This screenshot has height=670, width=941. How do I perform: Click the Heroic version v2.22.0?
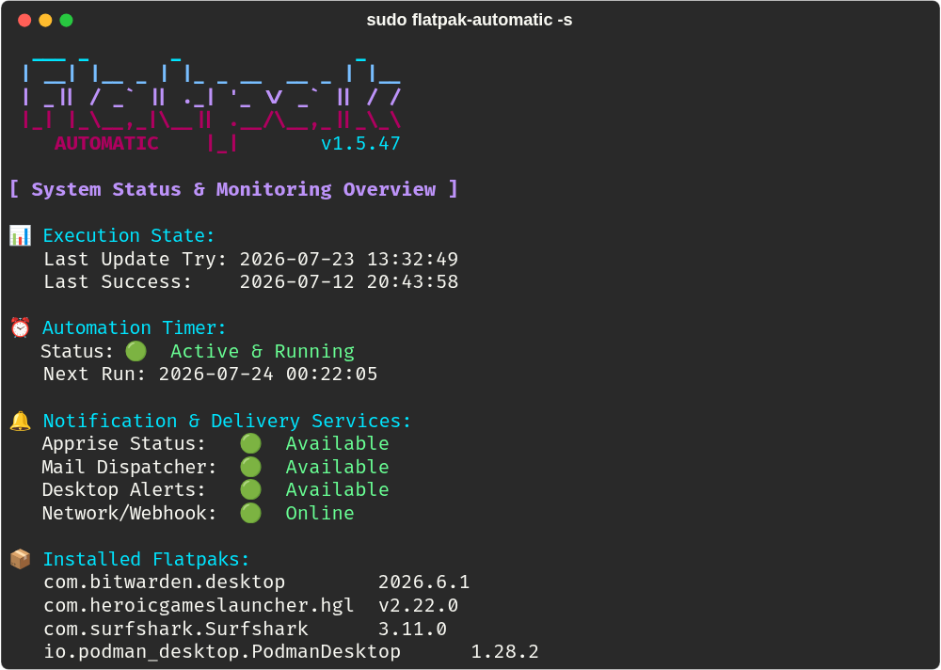coord(419,605)
